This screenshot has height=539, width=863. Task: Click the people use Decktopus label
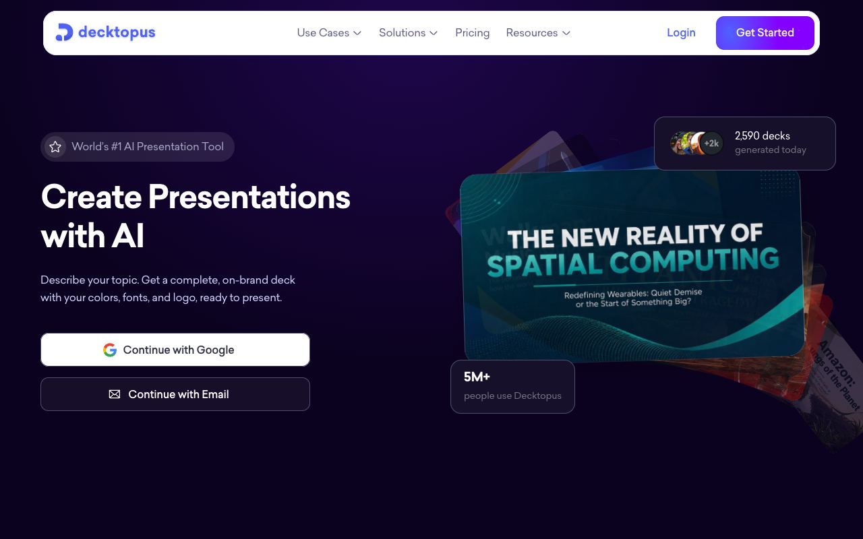pos(512,395)
